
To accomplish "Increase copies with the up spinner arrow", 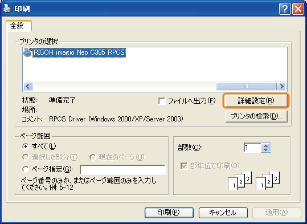I will 265,146.
